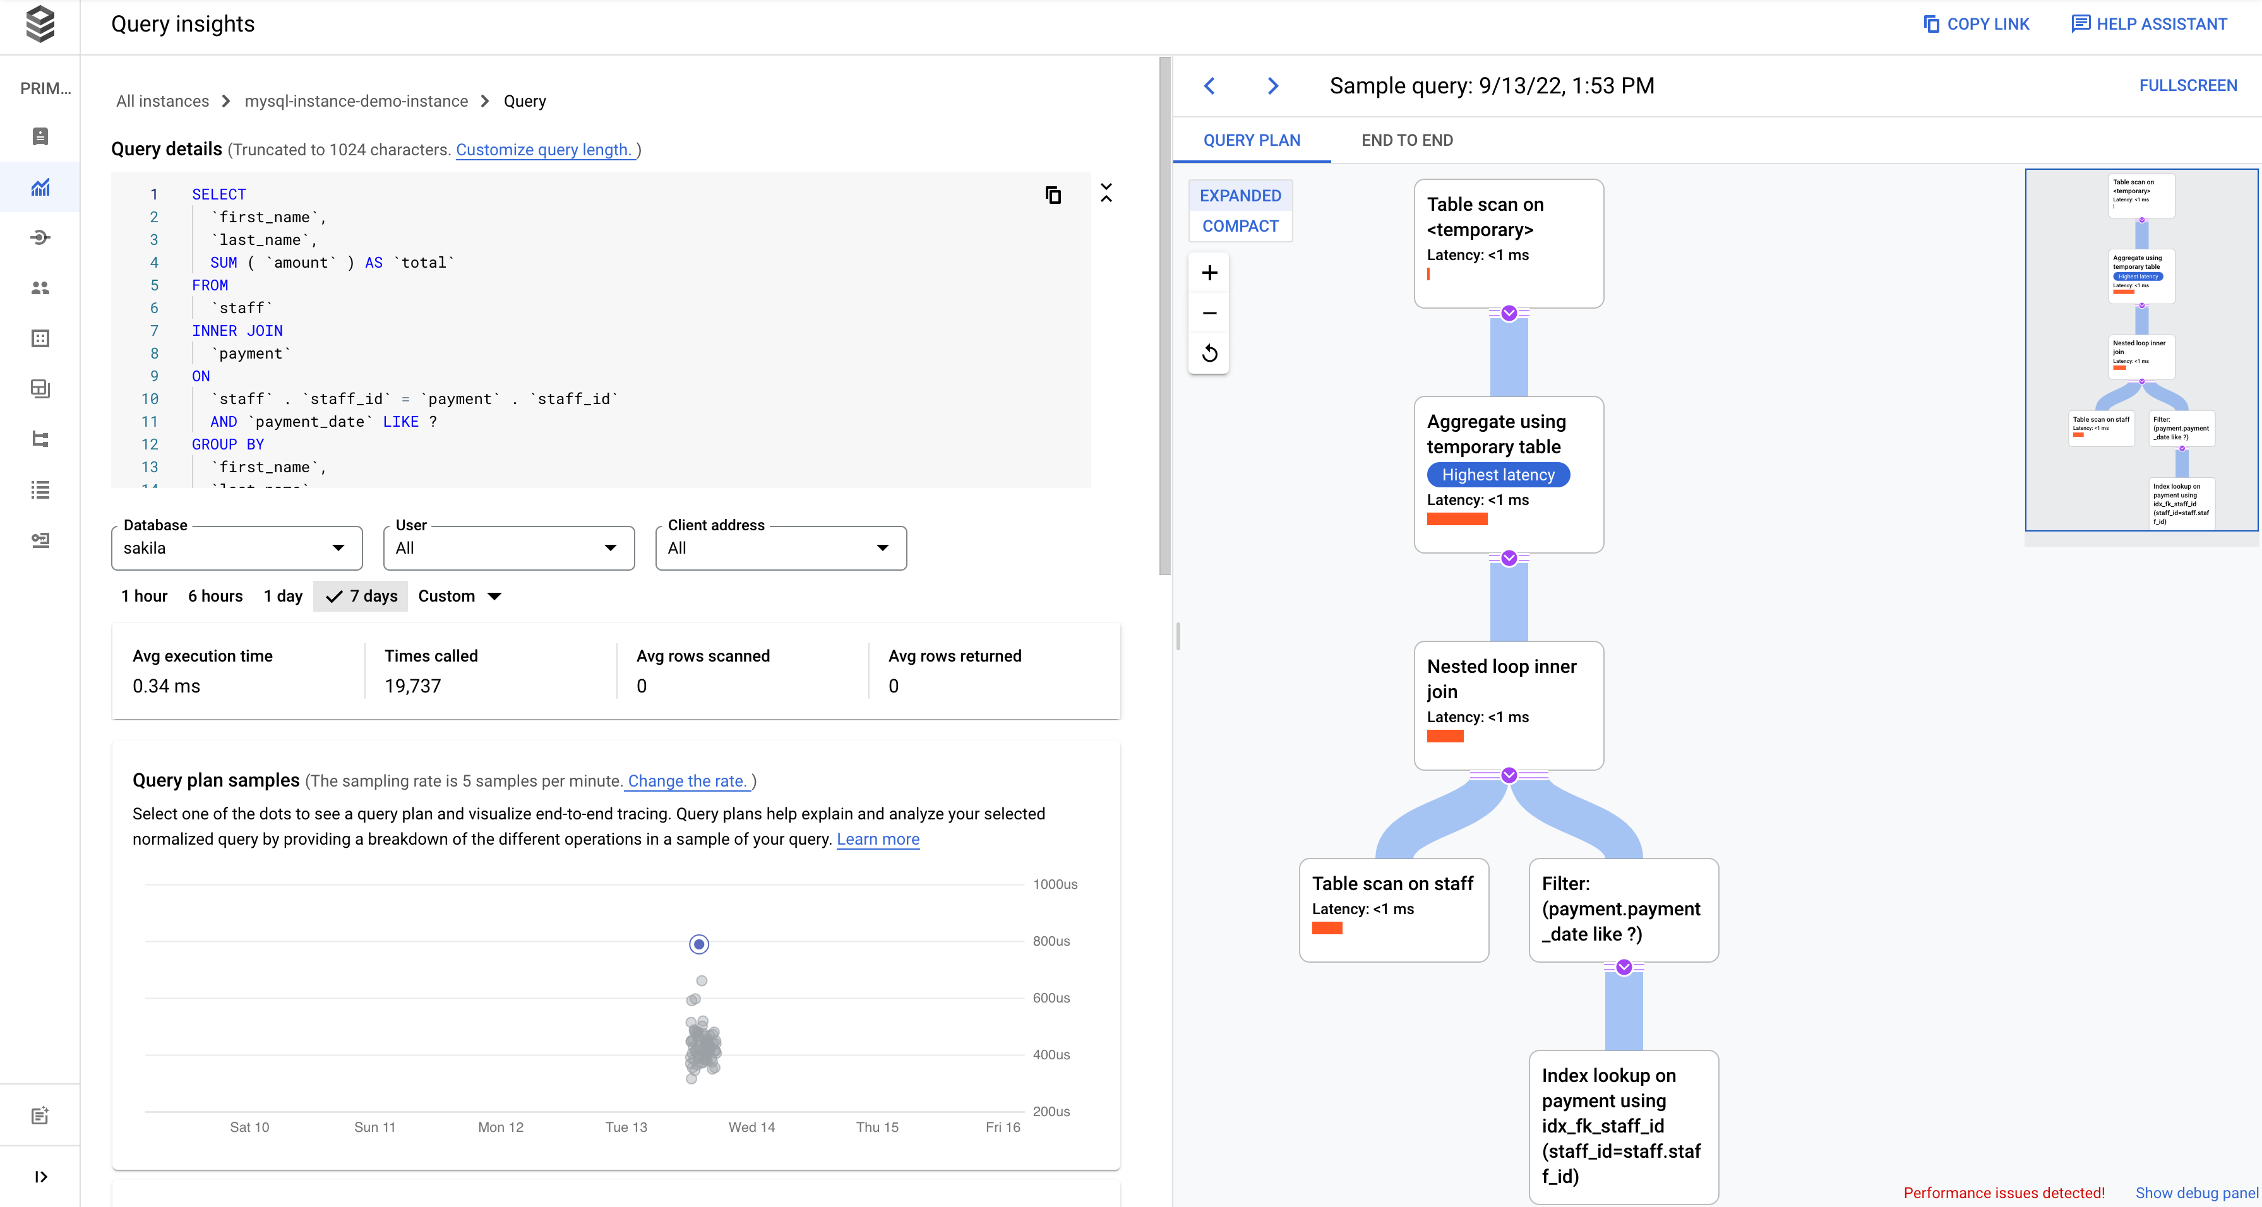The height and width of the screenshot is (1207, 2262).
Task: Click the selected sample query dot on timeline
Action: [x=698, y=944]
